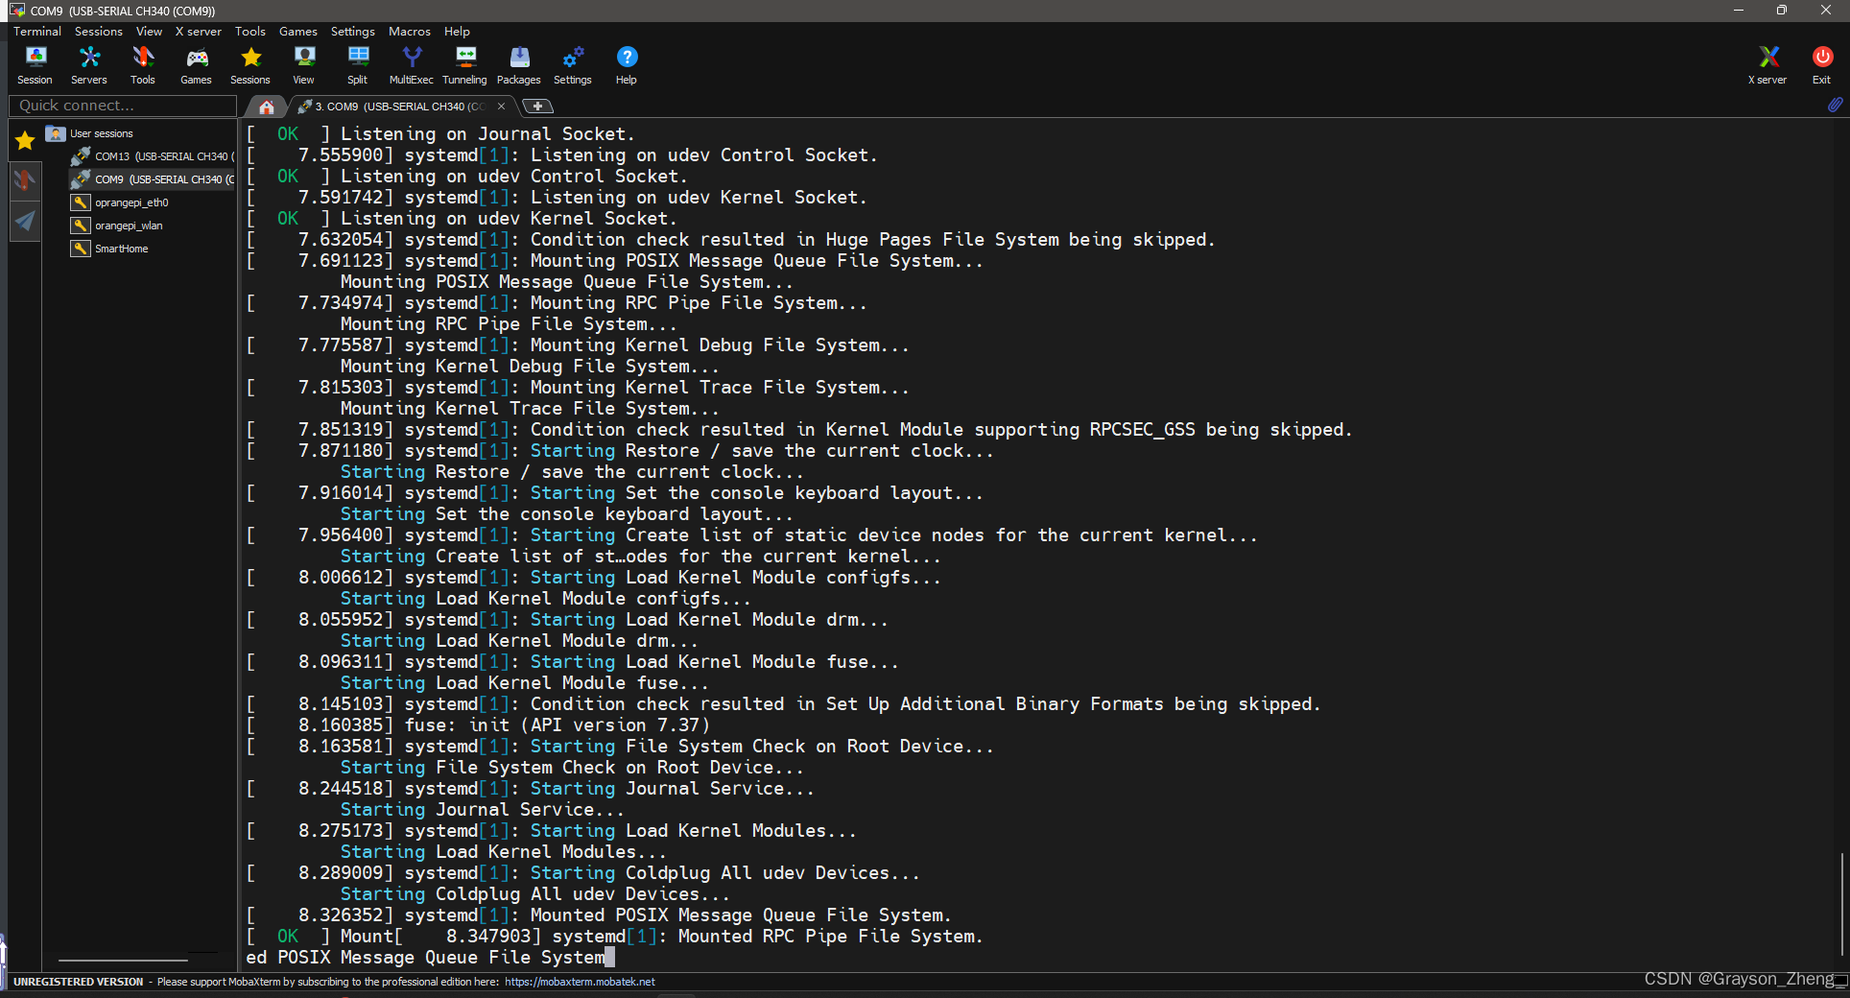
Task: Open the Macros menu
Action: [410, 32]
